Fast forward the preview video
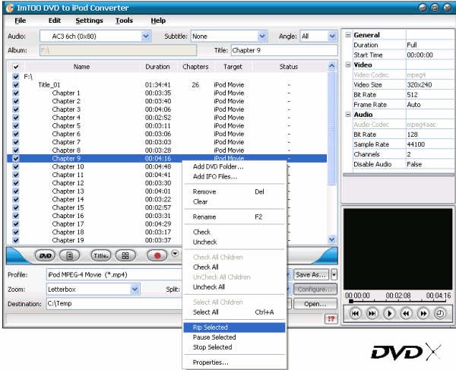Image resolution: width=456 pixels, height=370 pixels. tap(423, 314)
